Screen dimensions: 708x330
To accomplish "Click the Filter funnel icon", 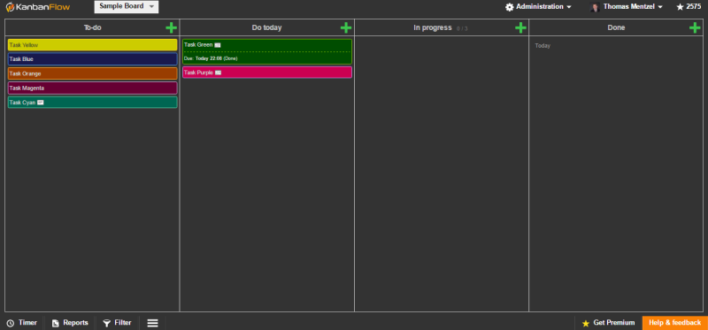I will 106,323.
